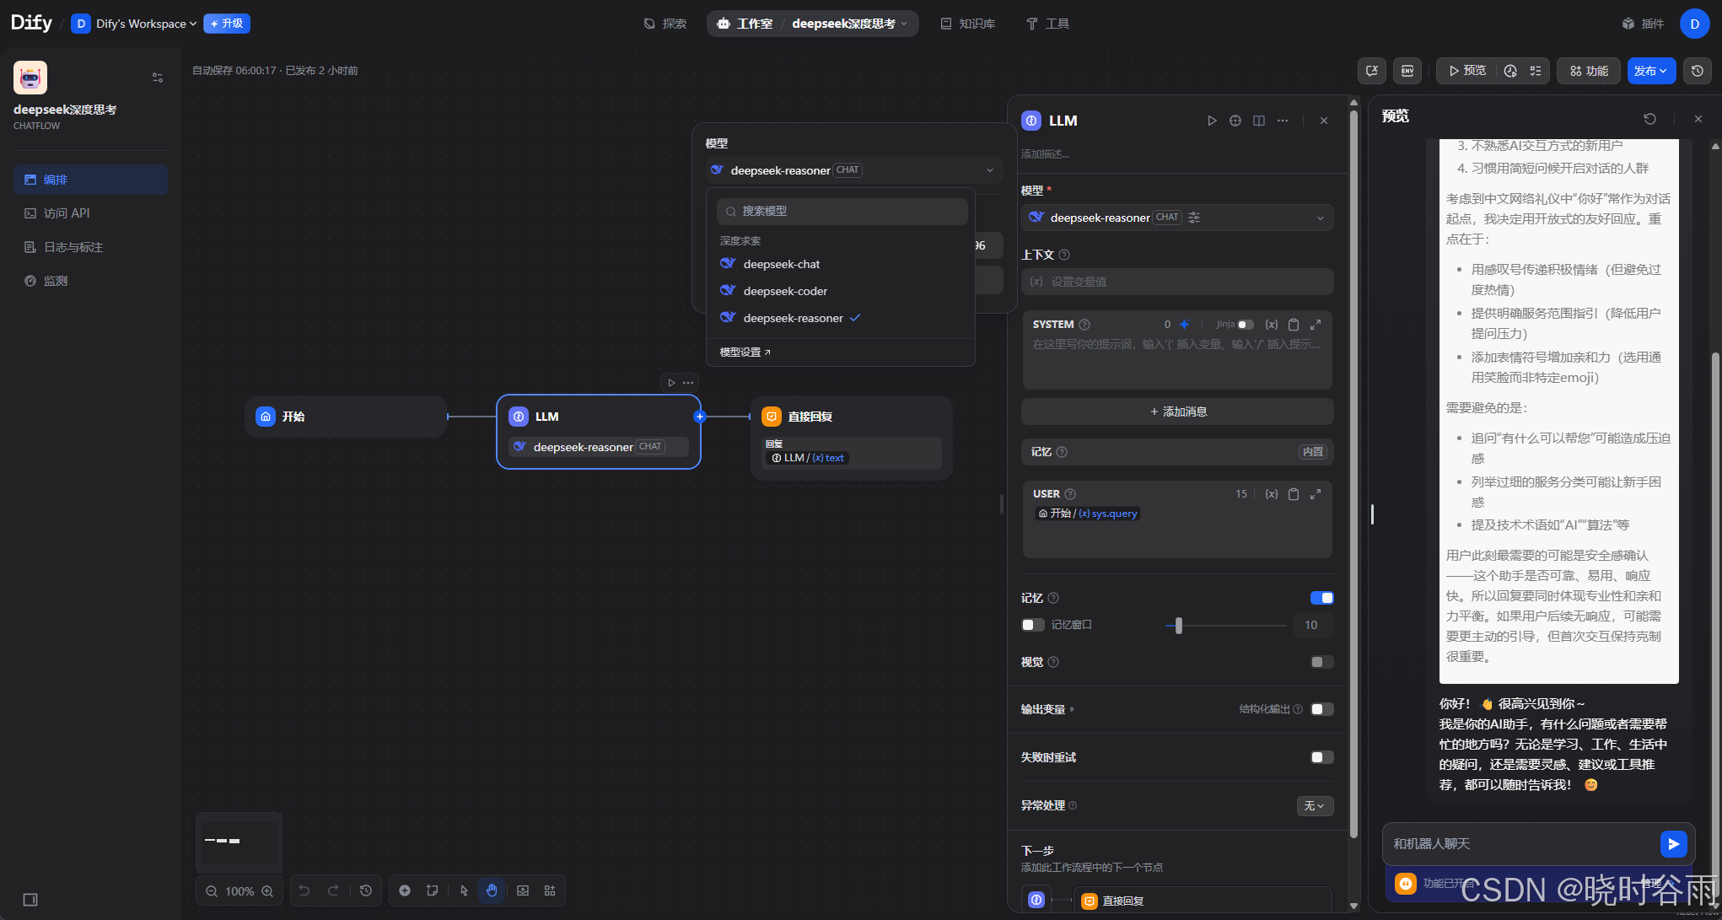The image size is (1722, 920).
Task: Expand the Dify's Workspace switcher
Action: 140,24
